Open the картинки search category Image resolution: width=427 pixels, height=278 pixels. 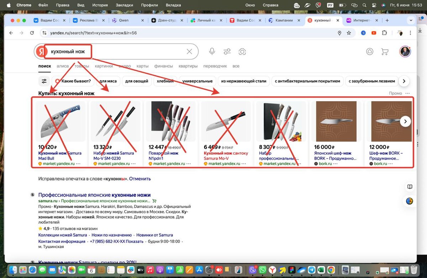[104, 66]
